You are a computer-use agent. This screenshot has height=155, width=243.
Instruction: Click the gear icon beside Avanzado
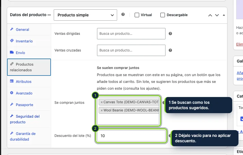pyautogui.click(x=12, y=93)
